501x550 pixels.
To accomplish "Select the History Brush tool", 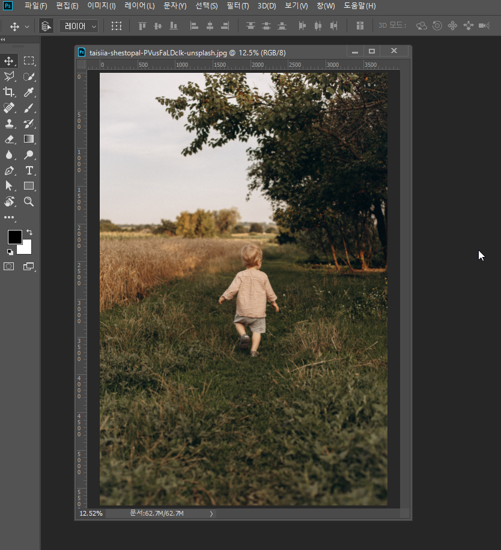I will (x=29, y=123).
